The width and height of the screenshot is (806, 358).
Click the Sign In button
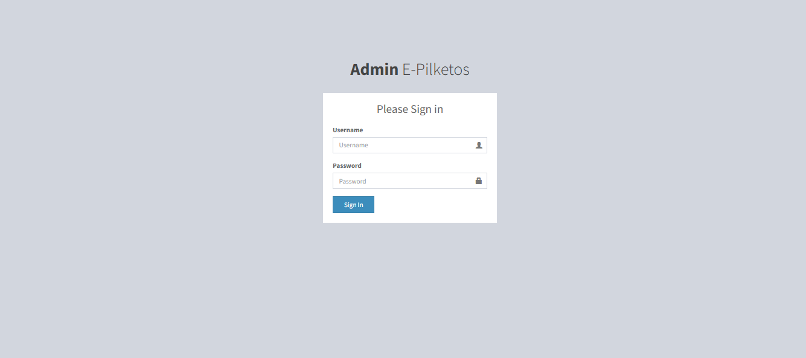point(353,205)
